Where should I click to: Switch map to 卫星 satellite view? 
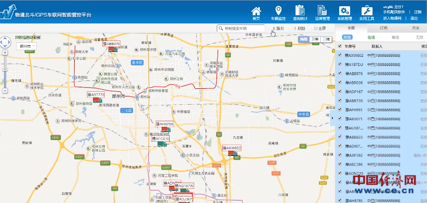pyautogui.click(x=315, y=39)
